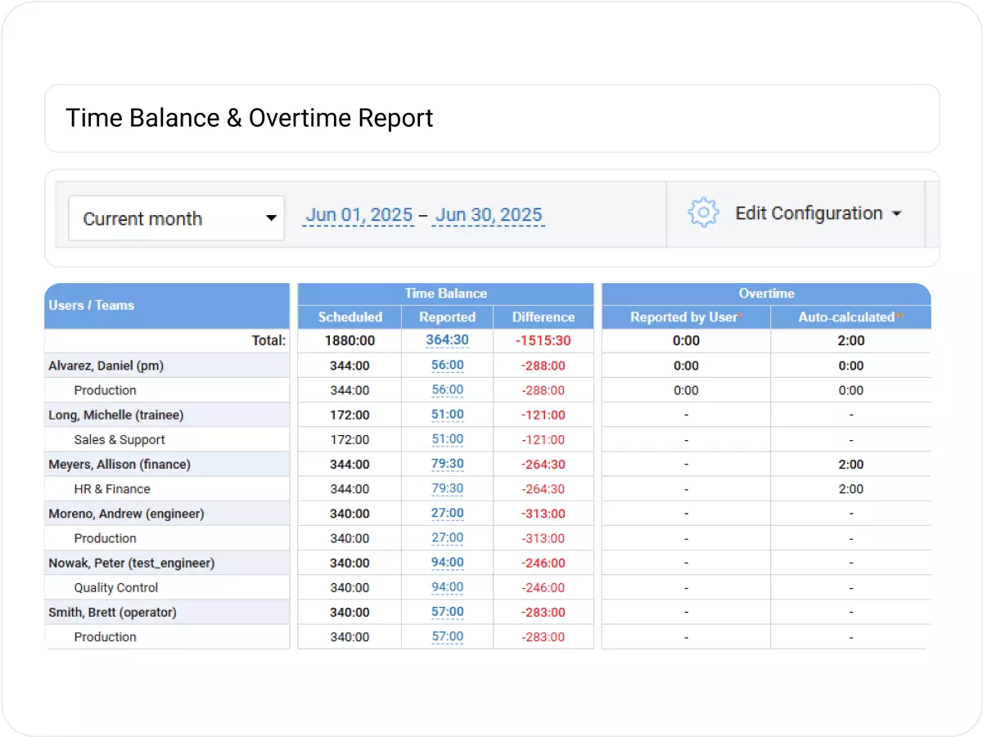Click the gear icon next to Edit Configuration
Screen dimensions: 983x737
[x=702, y=213]
